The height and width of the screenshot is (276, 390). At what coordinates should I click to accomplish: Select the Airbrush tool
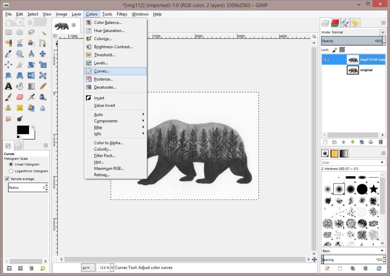31,97
